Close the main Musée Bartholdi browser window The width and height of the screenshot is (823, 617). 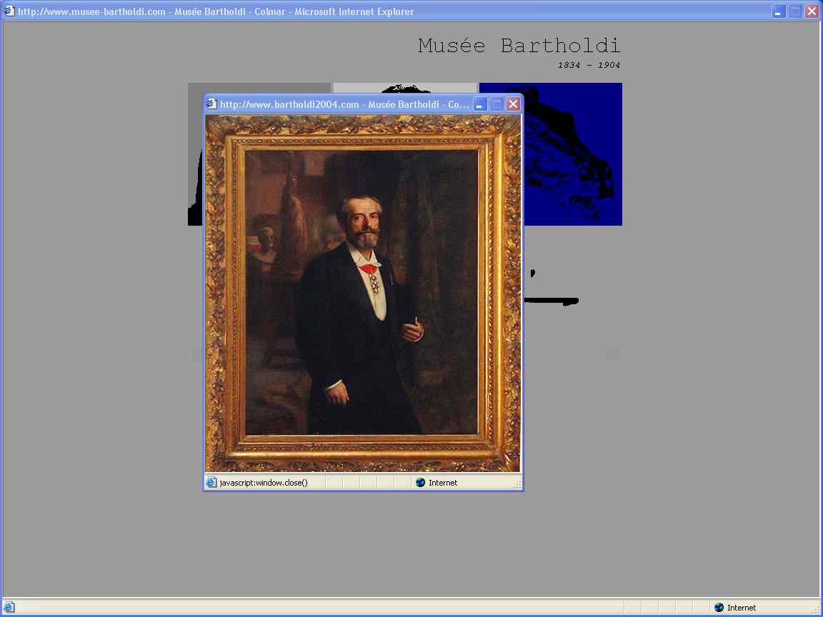click(812, 11)
